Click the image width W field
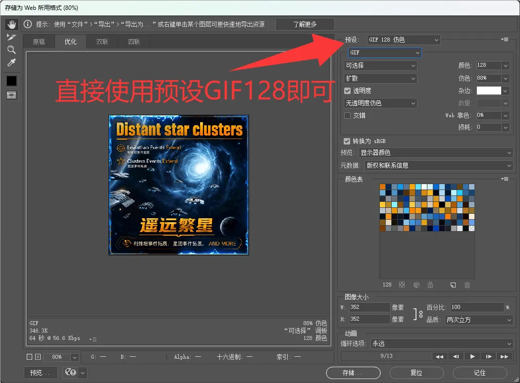 click(369, 307)
